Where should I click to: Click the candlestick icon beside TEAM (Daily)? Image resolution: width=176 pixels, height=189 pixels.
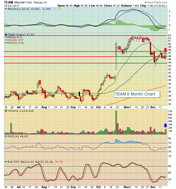click(6, 34)
